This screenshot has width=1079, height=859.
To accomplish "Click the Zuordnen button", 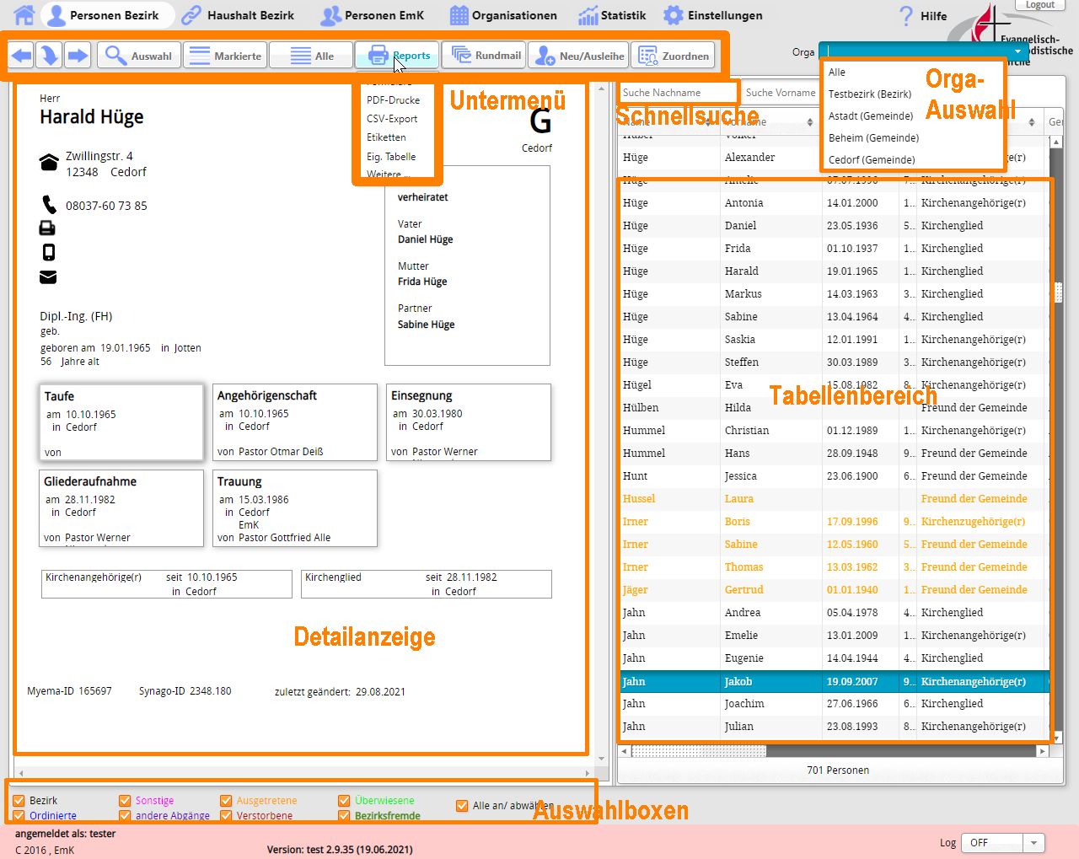I will [673, 56].
